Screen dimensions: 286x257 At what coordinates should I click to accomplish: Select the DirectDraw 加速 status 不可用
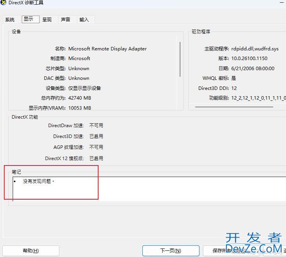pyautogui.click(x=96, y=126)
